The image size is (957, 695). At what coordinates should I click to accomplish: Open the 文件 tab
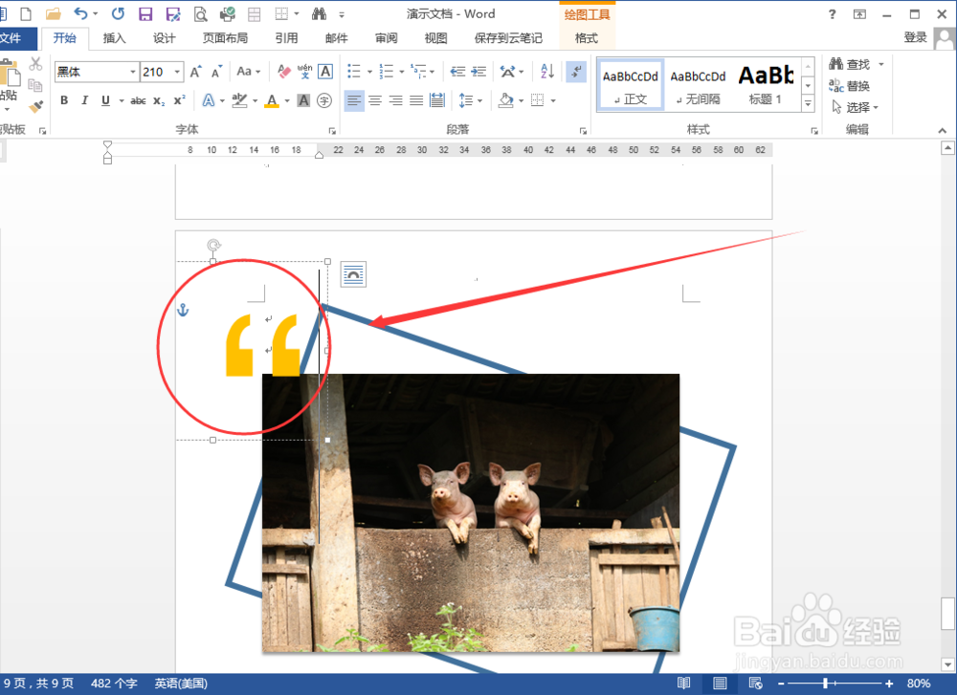11,38
